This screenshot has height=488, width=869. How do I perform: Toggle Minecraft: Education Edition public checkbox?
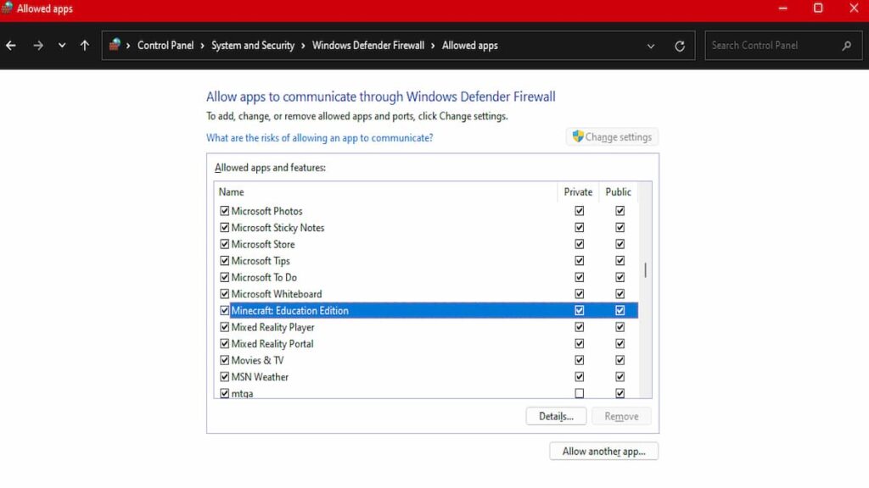tap(620, 310)
